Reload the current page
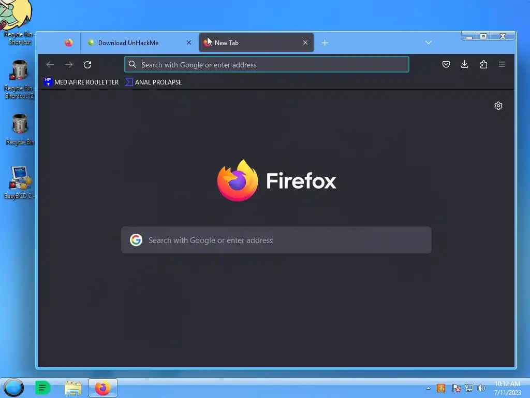The width and height of the screenshot is (530, 398). [87, 65]
